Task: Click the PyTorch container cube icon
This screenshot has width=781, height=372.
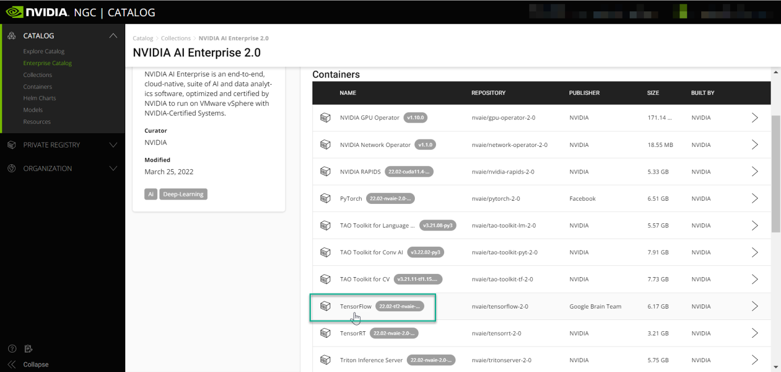Action: (x=325, y=198)
